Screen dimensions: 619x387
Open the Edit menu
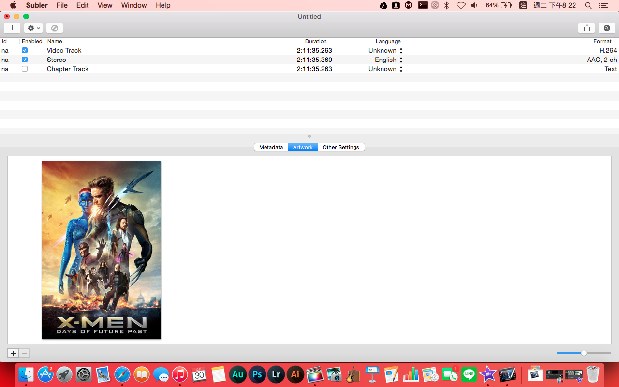(83, 5)
